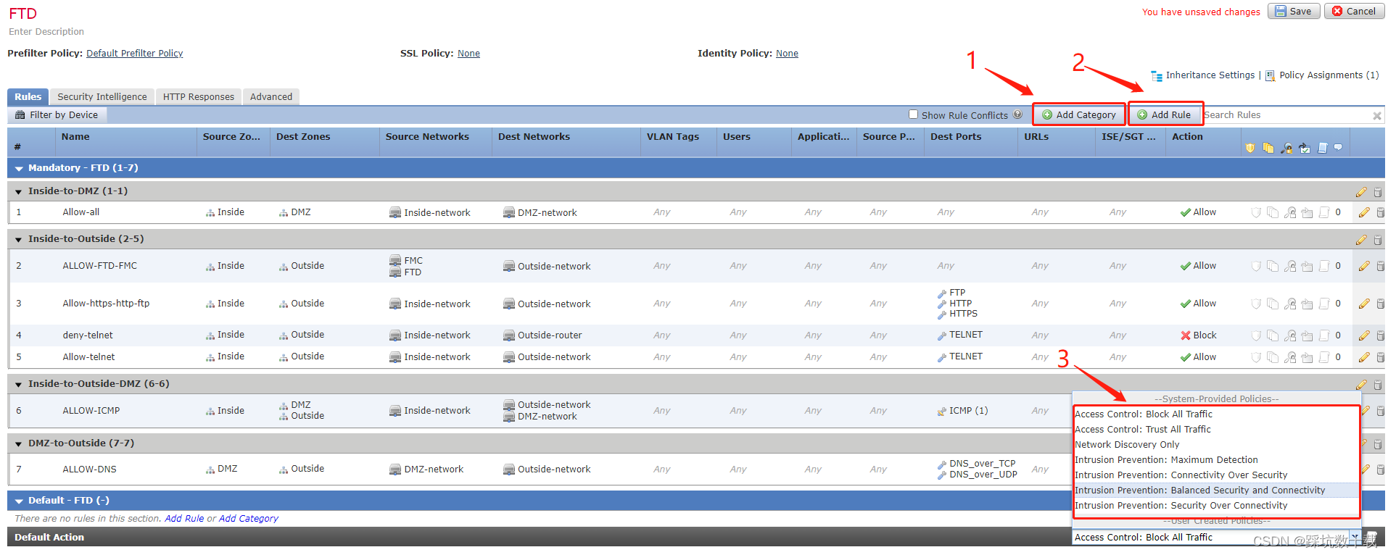
Task: Open file policy icon for deny-telnet rule
Action: coord(1273,335)
